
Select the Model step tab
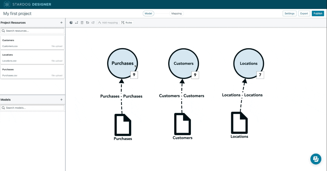tap(149, 14)
